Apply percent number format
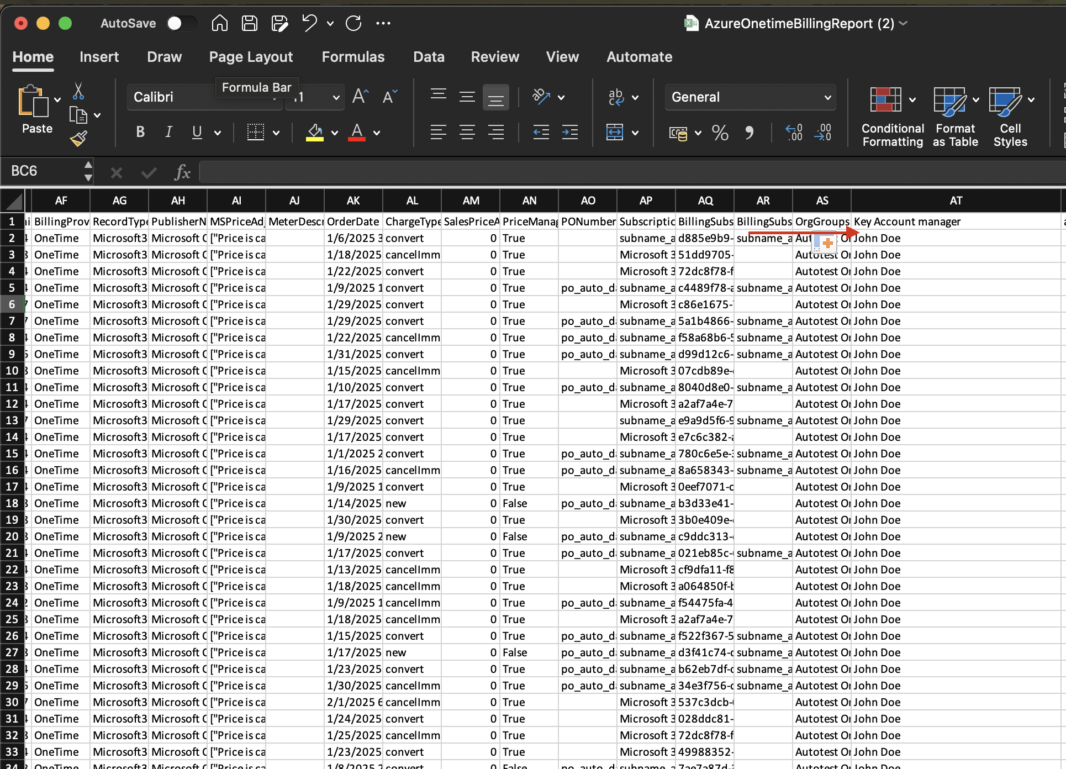The height and width of the screenshot is (769, 1066). 720,133
